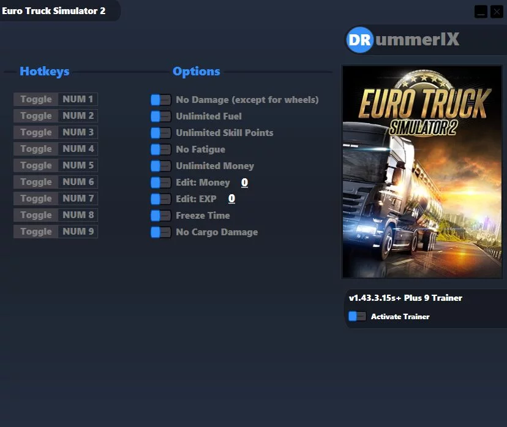Click the Toggle button for NUM 8

(36, 215)
